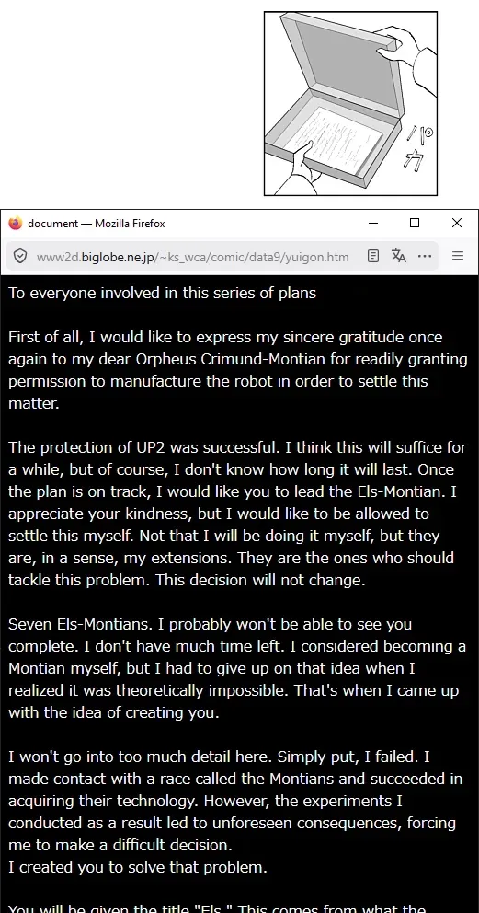This screenshot has width=479, height=913.
Task: Open the tracking protection shield panel
Action: pyautogui.click(x=19, y=256)
